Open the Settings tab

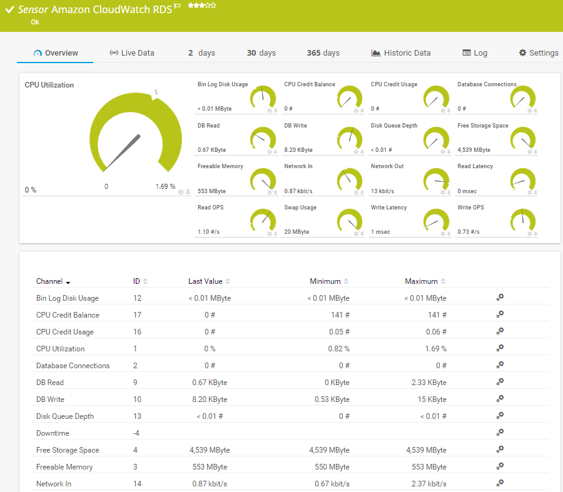click(538, 53)
